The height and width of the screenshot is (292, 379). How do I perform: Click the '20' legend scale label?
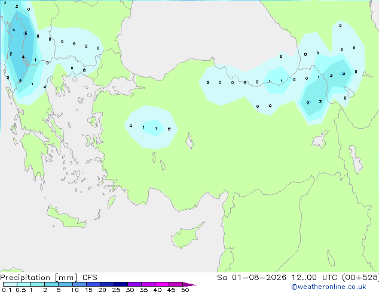[x=102, y=290]
